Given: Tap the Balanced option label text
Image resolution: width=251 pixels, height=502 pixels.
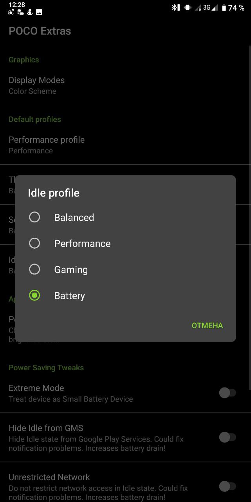Looking at the screenshot, I should pos(74,217).
